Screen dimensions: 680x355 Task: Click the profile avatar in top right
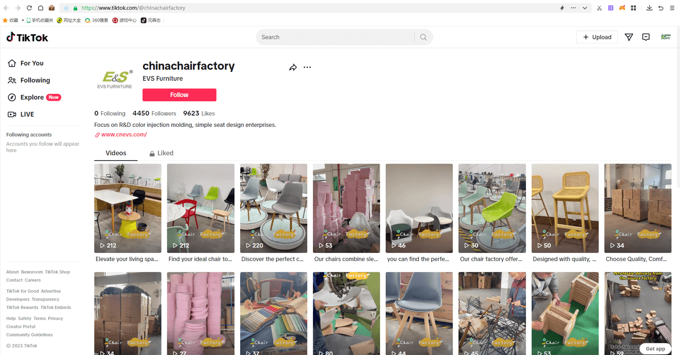[x=666, y=37]
